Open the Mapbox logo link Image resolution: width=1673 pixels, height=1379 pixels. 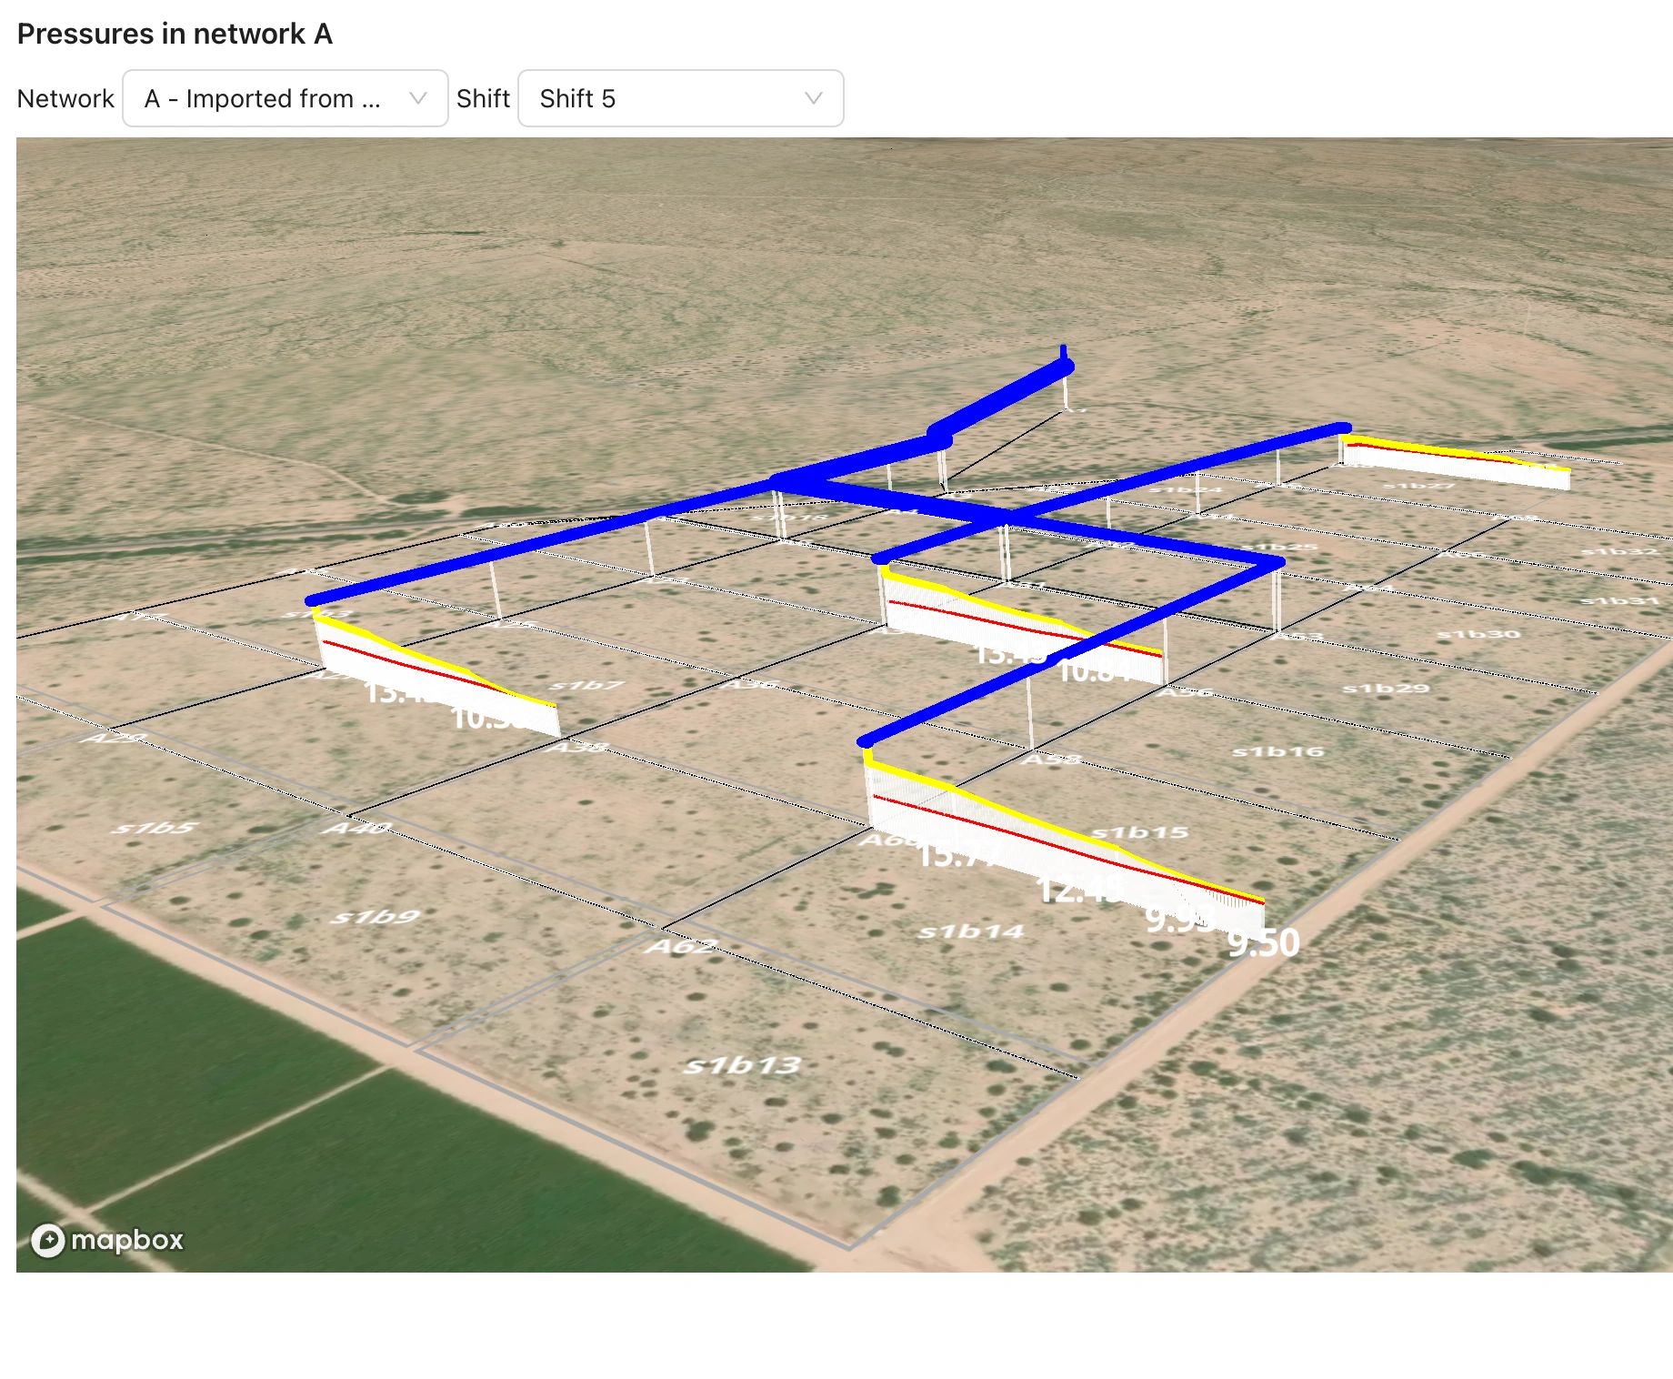(x=107, y=1240)
